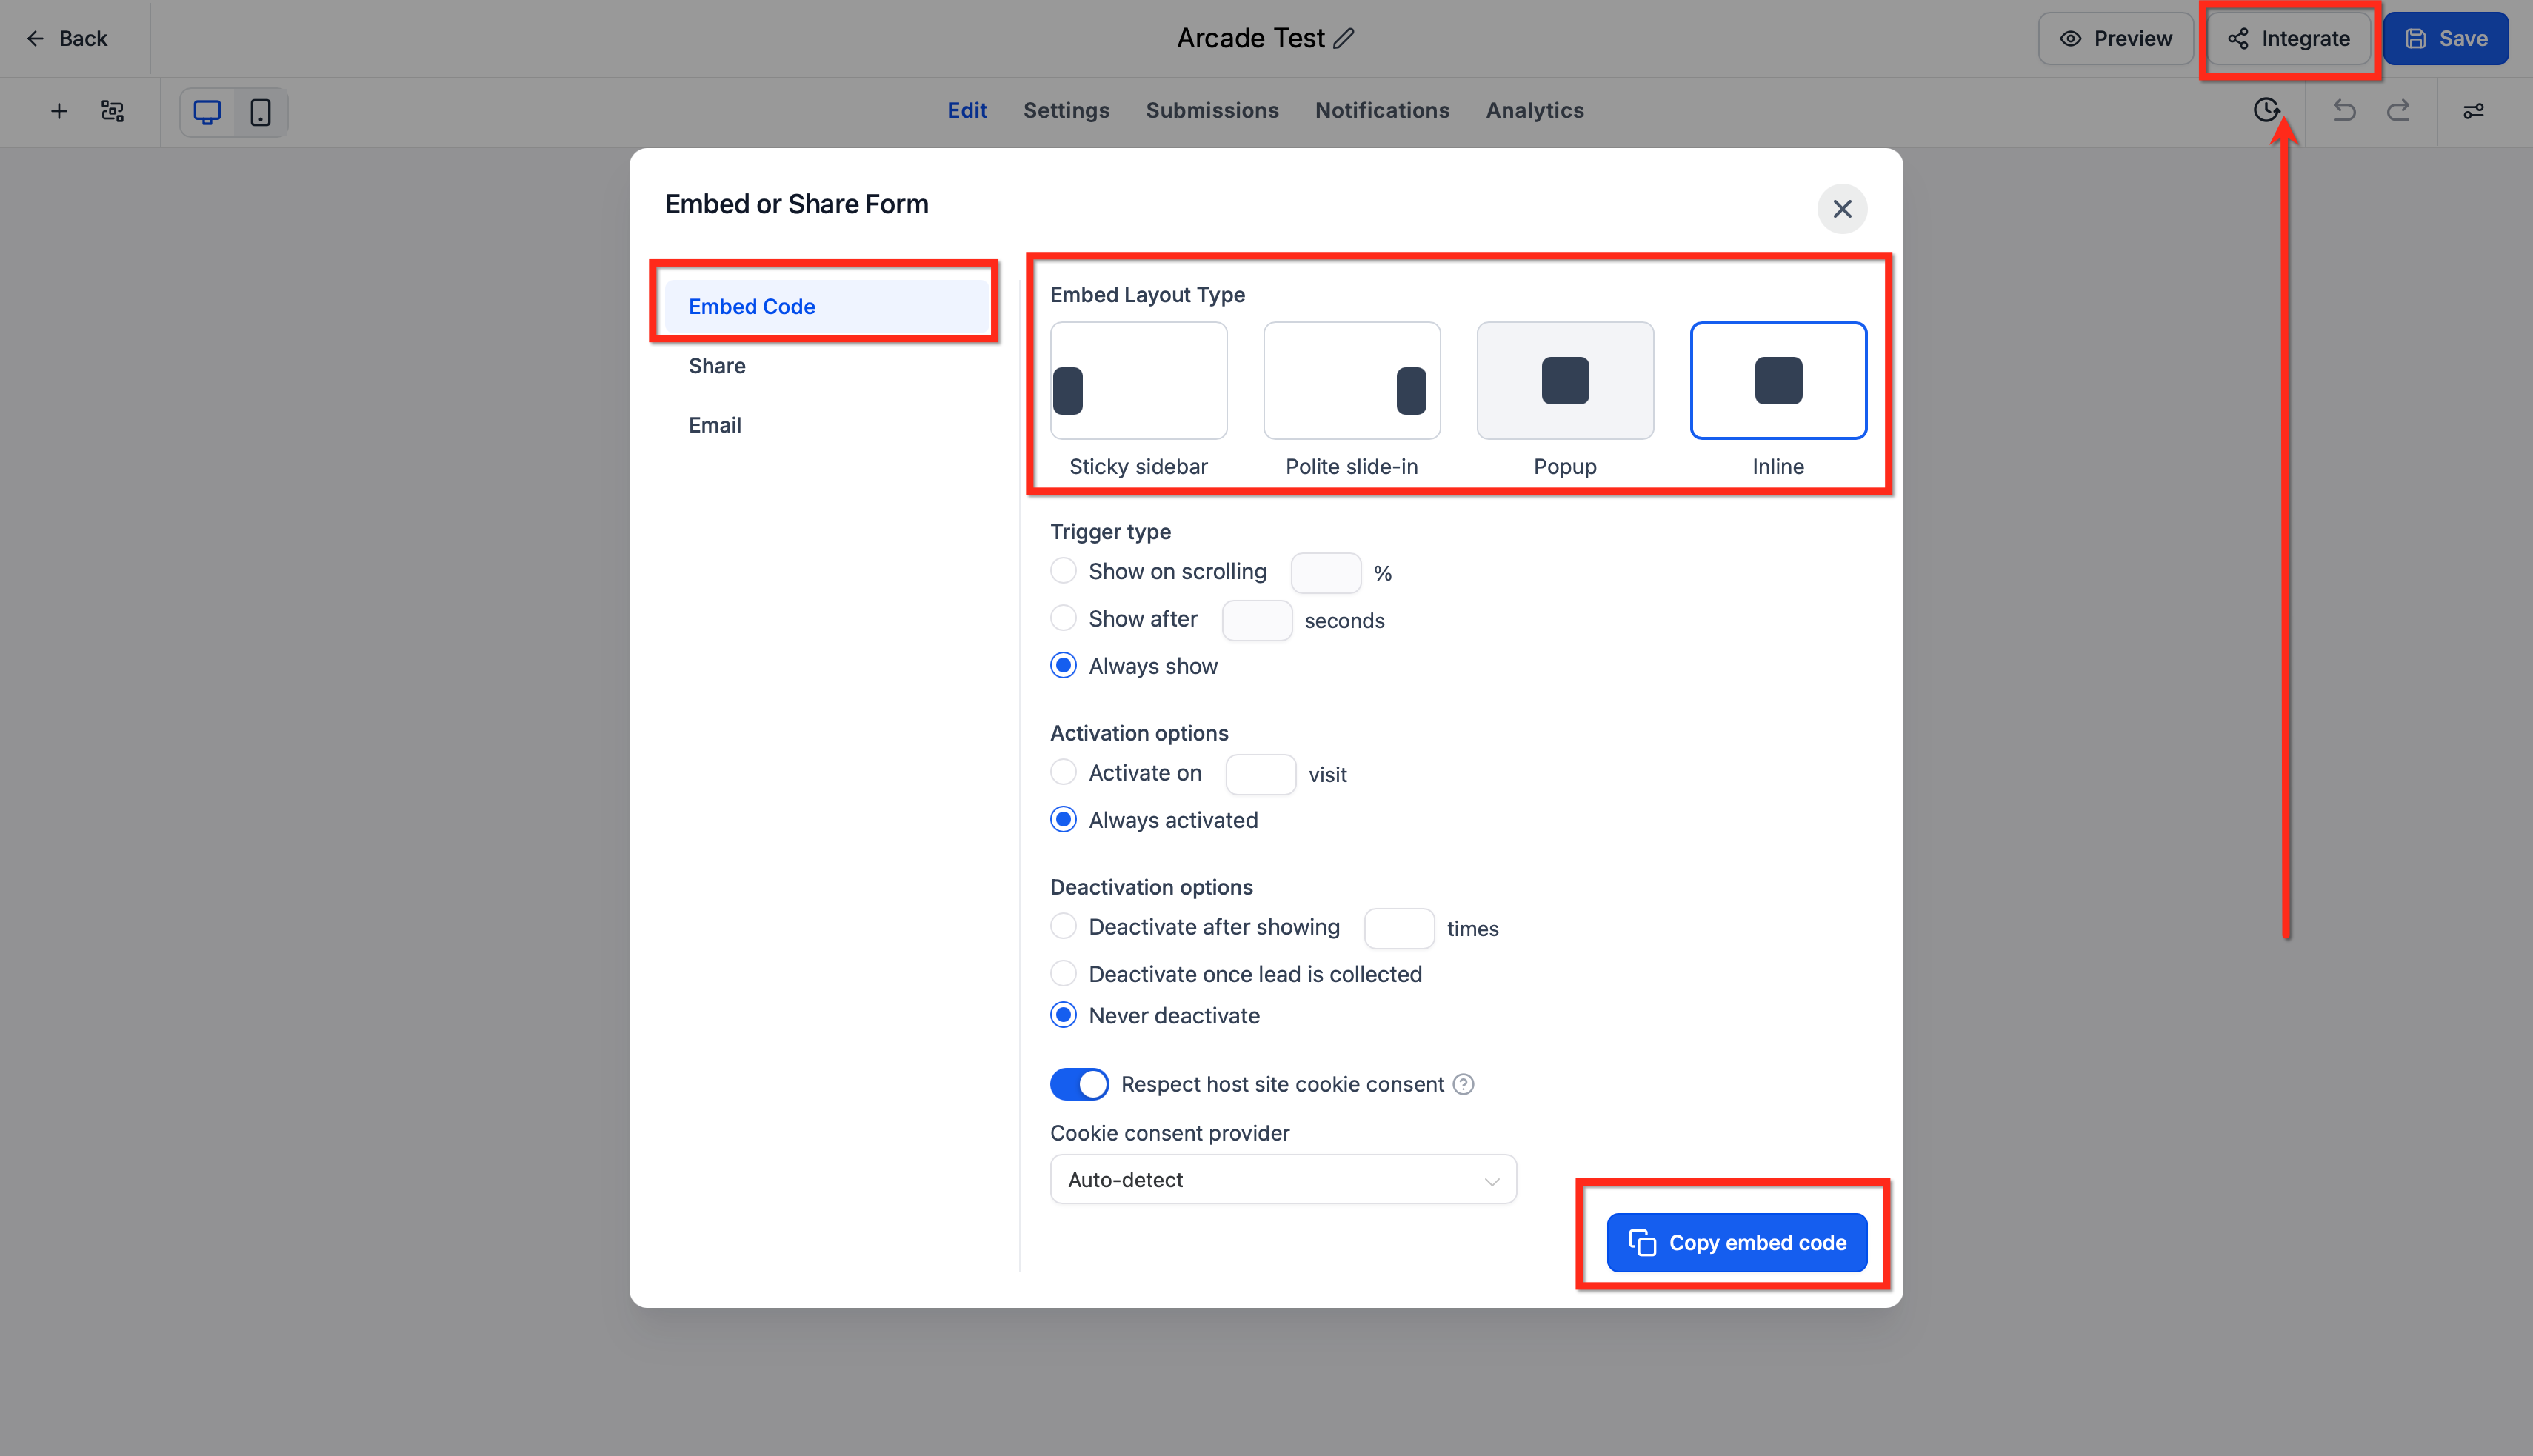Select Show after seconds radio button
Screen dimensions: 2533x1456
(x=1063, y=618)
